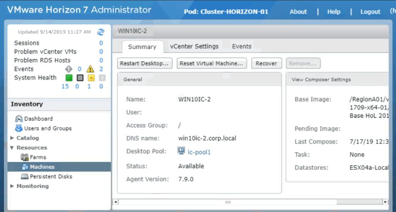
Task: Expand the Catalog section in Inventory
Action: point(12,138)
